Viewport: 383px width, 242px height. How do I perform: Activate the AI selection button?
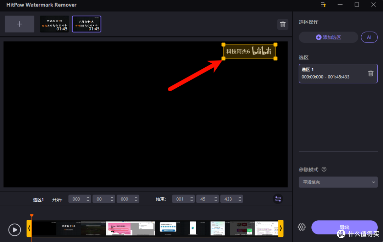pyautogui.click(x=369, y=37)
